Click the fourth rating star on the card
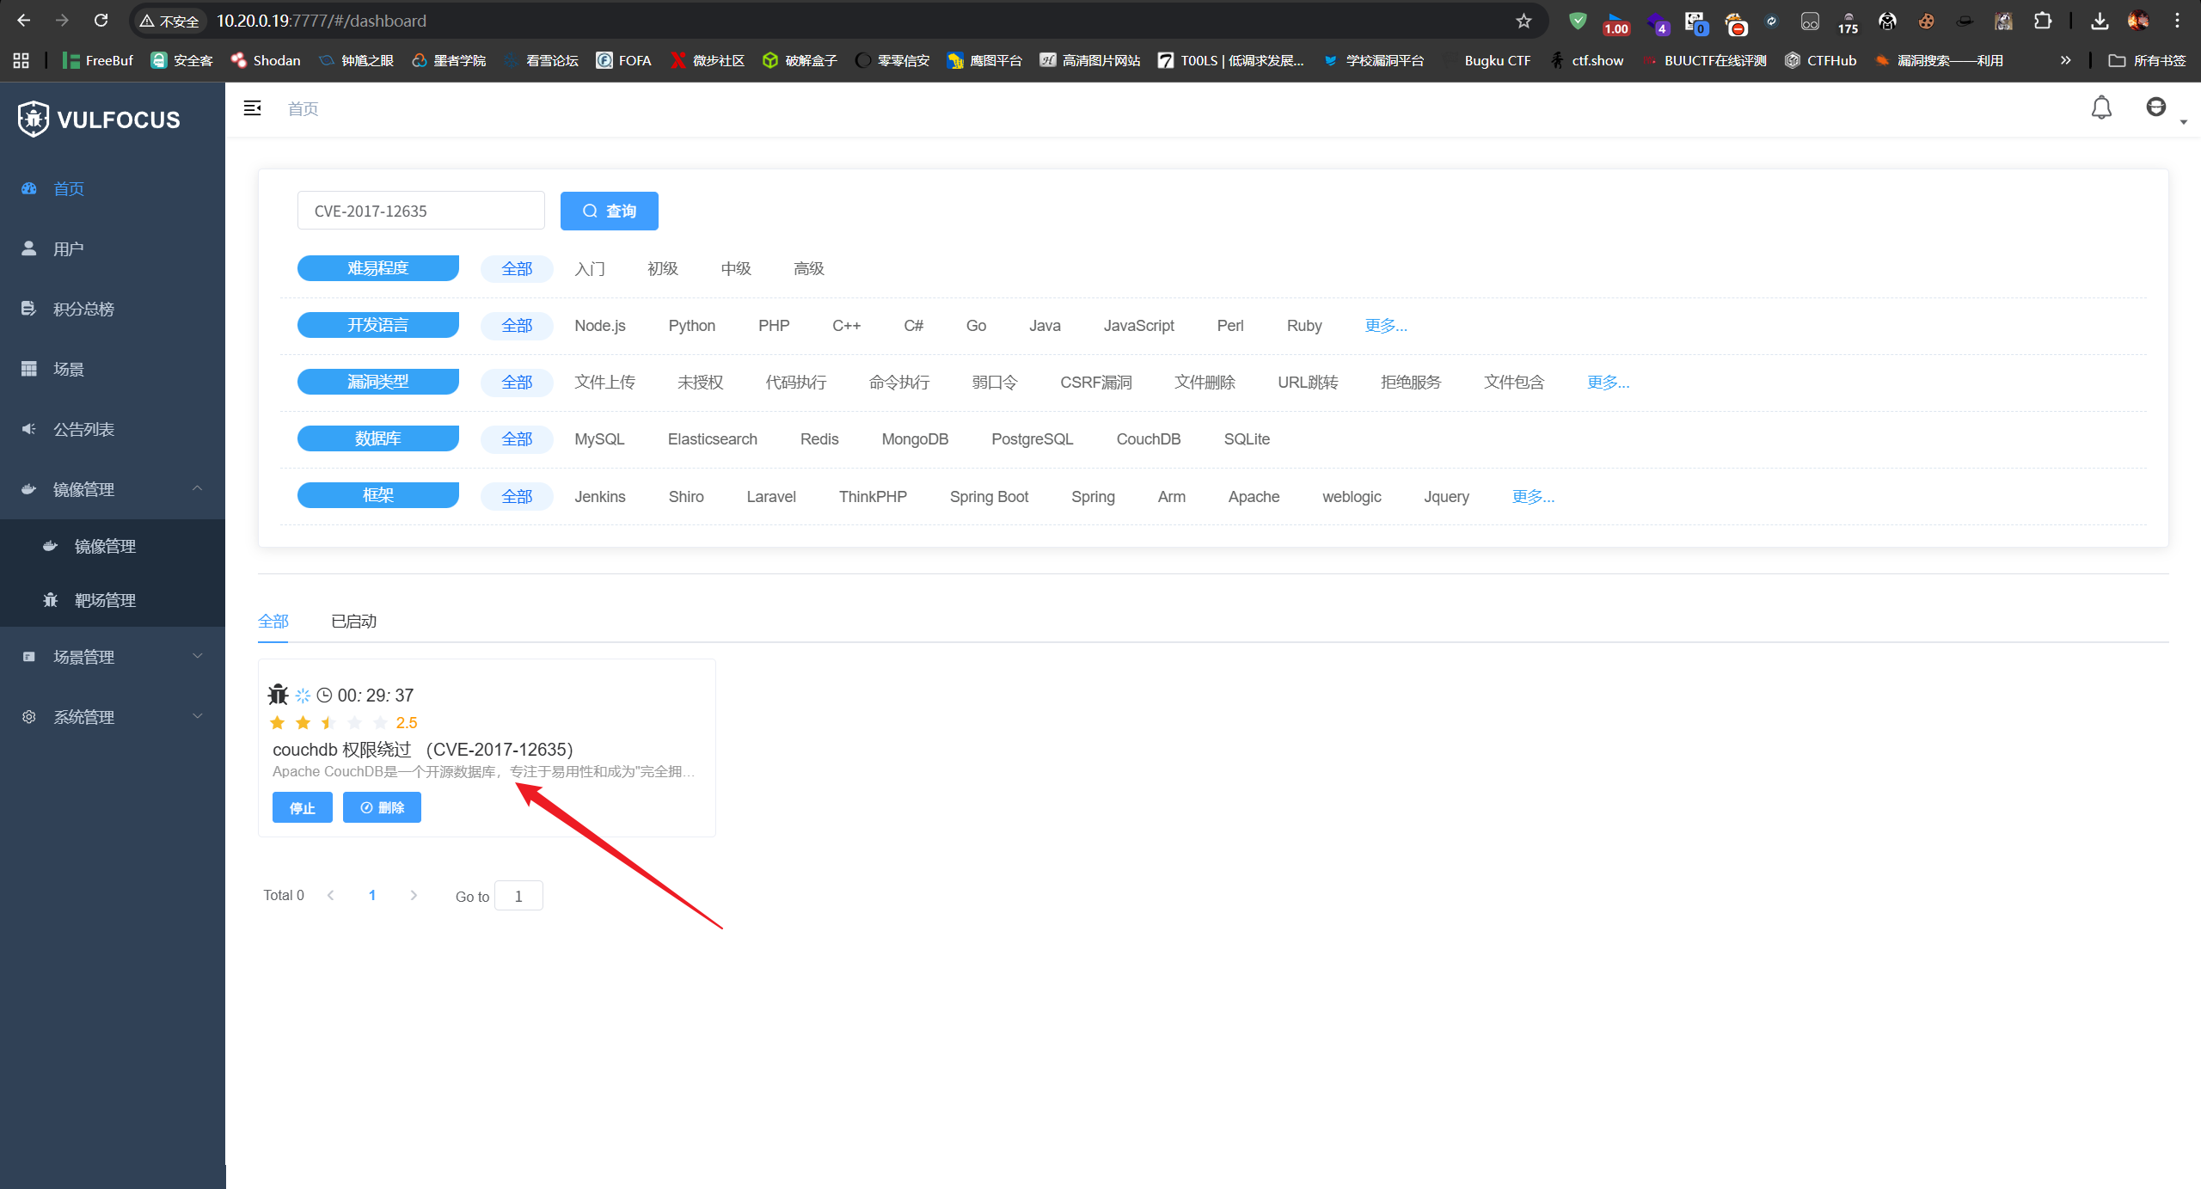 [354, 723]
